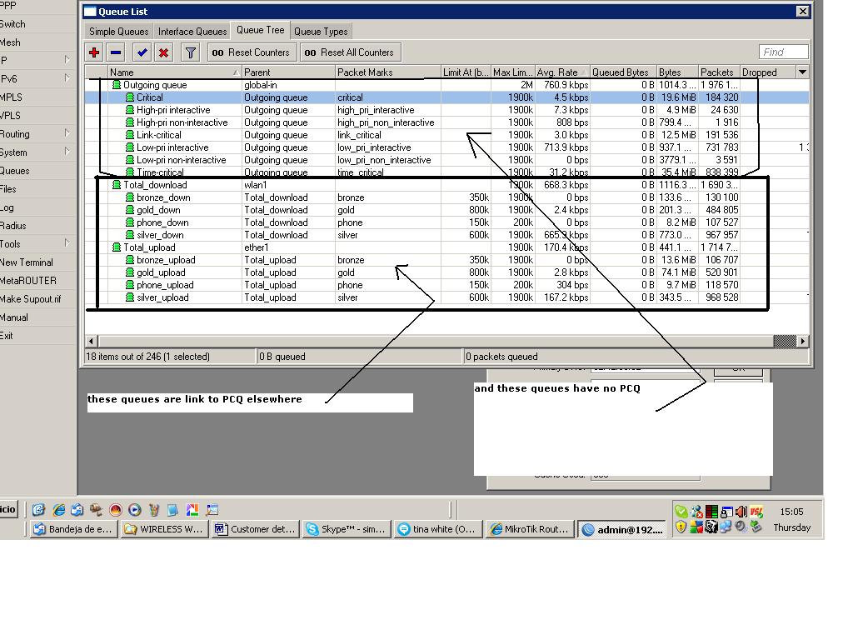Click the ether1 parent cell of Total_upload
Viewport: 853px width, 640px height.
point(288,247)
